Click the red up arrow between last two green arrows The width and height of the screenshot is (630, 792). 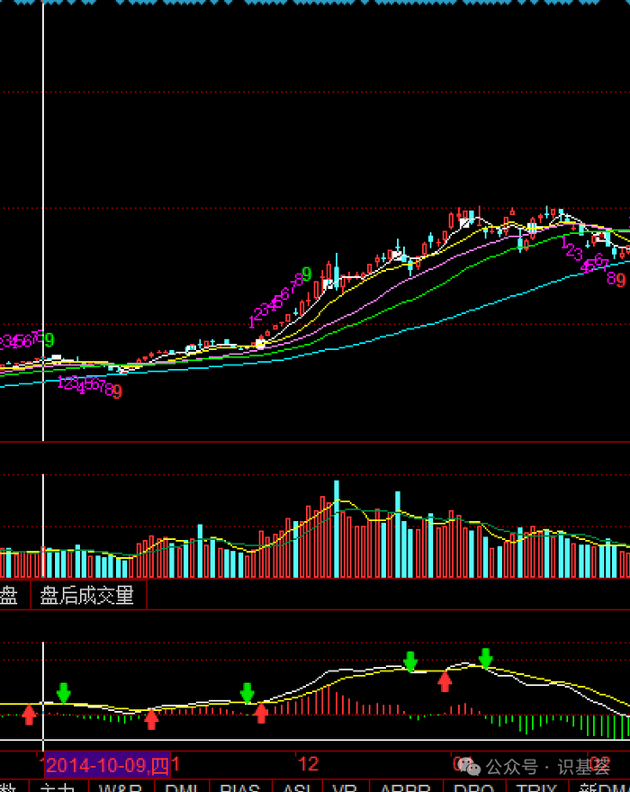pos(445,681)
